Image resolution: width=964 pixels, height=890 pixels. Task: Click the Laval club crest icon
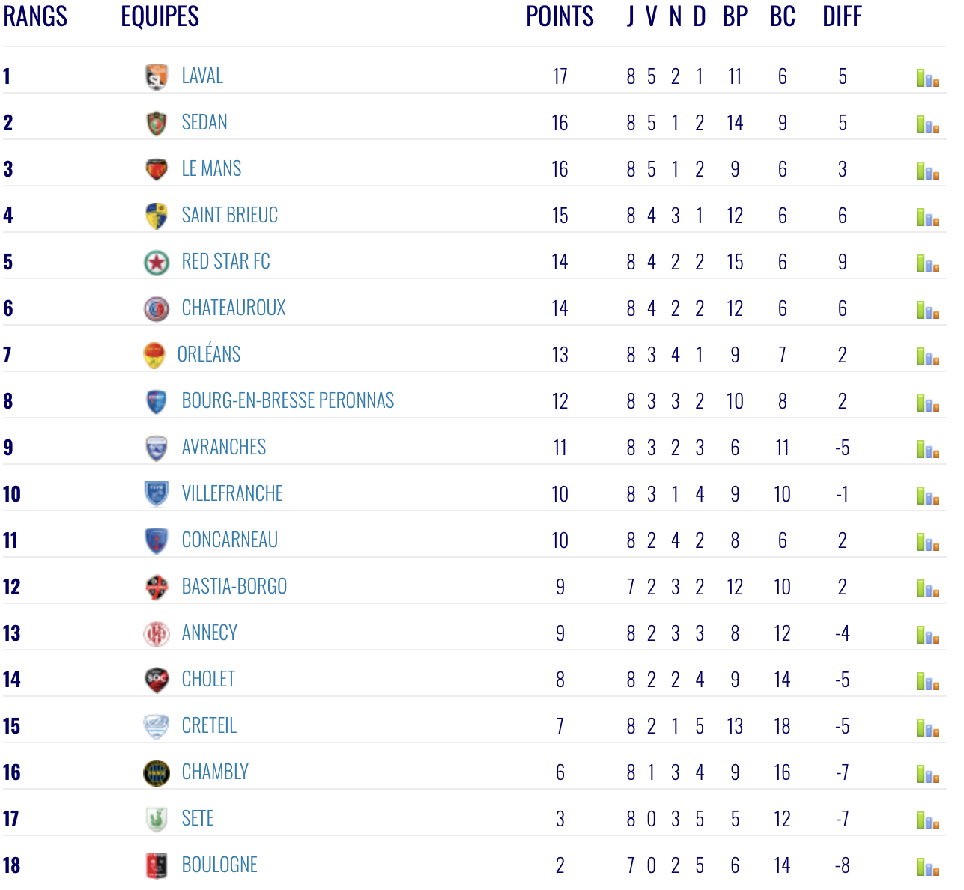tap(157, 76)
